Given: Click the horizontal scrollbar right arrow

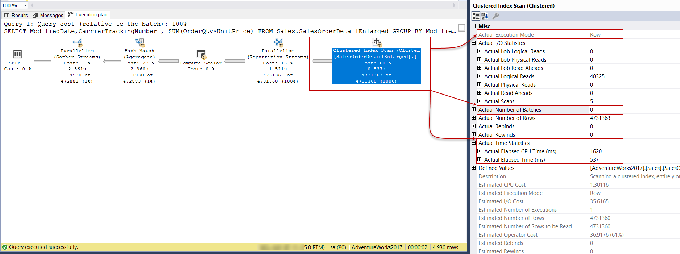Looking at the screenshot, I should coord(455,5).
